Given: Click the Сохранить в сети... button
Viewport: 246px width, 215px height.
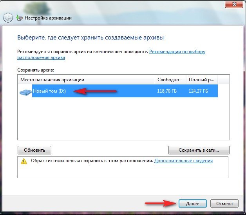Looking at the screenshot, I should point(199,150).
